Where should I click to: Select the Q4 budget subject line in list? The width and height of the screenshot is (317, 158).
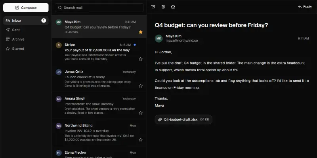[97, 27]
